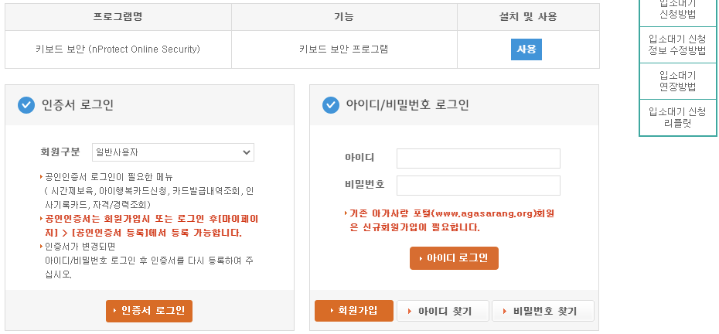Click the 아이디 찾기 button

[442, 311]
